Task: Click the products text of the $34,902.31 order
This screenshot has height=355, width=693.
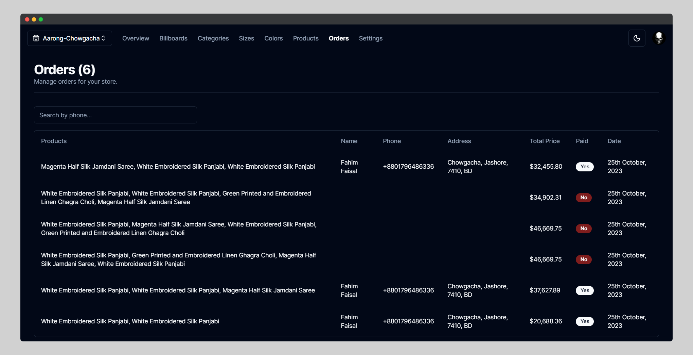Action: click(176, 198)
